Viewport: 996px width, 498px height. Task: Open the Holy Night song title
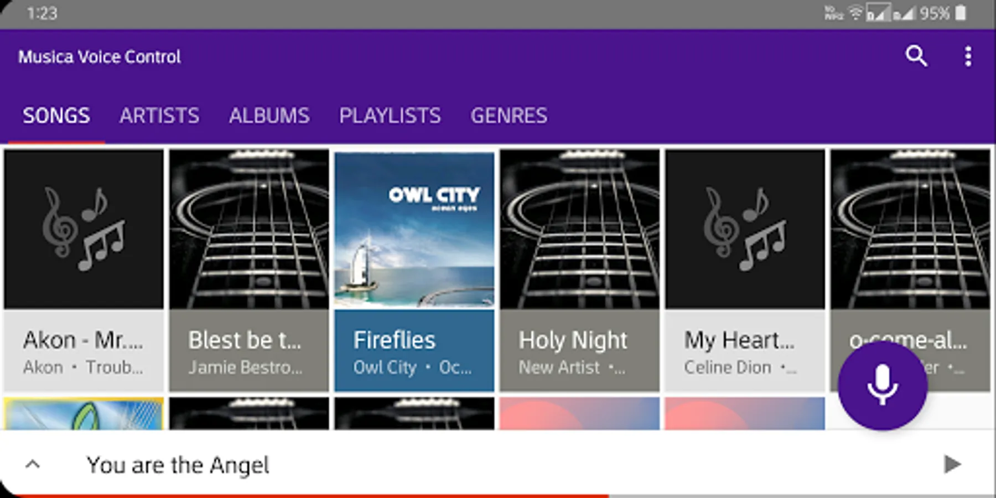click(x=573, y=340)
